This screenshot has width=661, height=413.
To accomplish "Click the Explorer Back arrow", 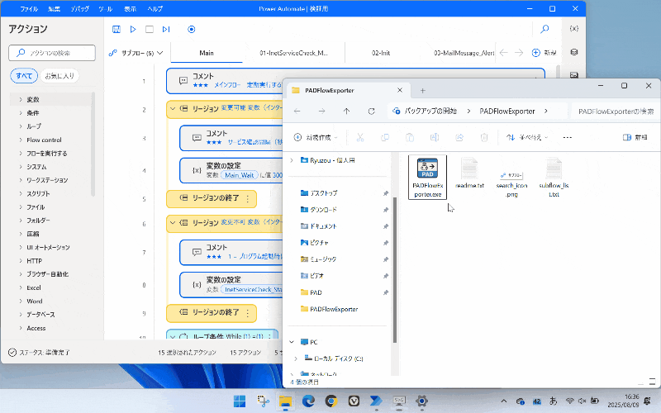I will pos(297,112).
